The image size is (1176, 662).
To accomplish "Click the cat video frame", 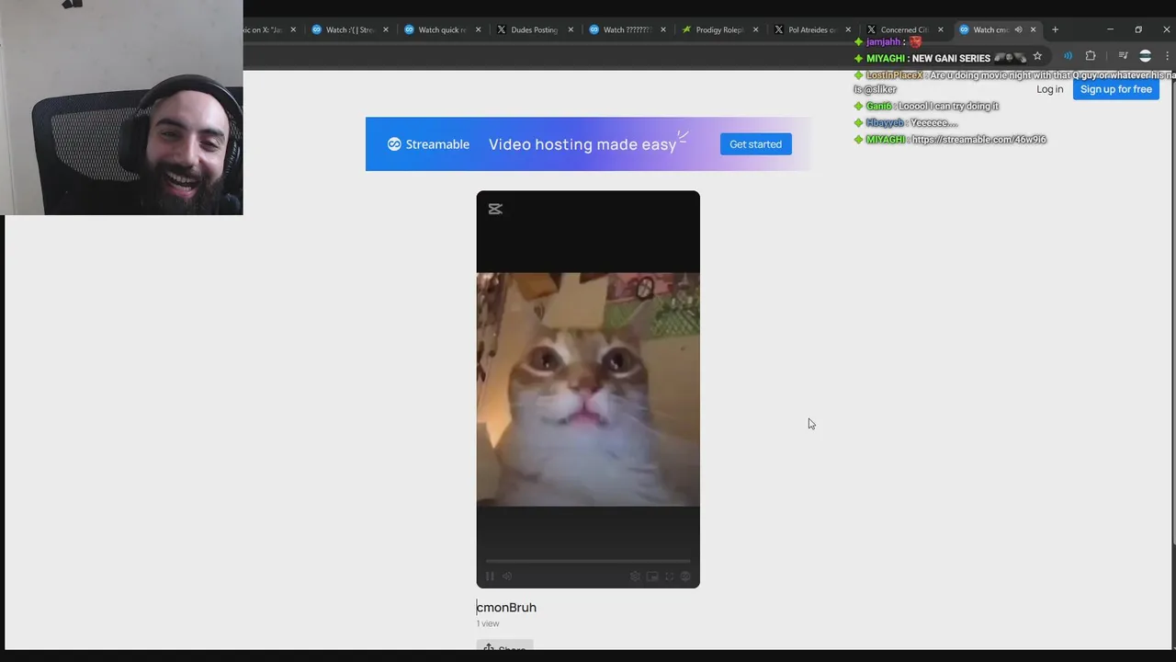I will pos(588,389).
